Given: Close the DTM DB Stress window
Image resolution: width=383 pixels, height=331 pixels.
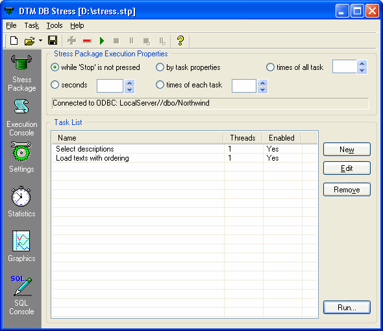Looking at the screenshot, I should click(x=372, y=11).
